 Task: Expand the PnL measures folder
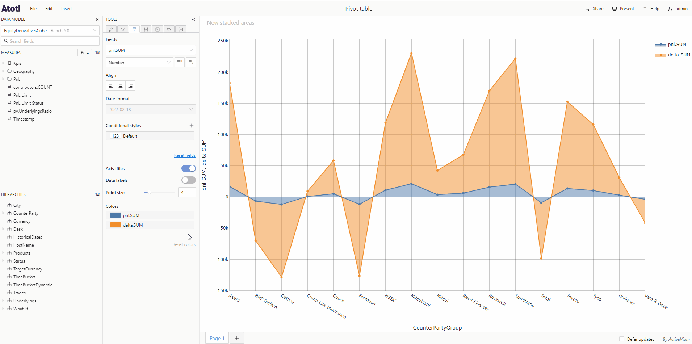pos(3,79)
